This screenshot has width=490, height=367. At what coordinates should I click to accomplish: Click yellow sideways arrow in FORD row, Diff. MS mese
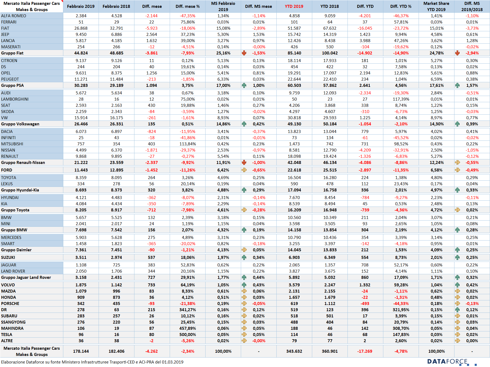tap(244, 170)
